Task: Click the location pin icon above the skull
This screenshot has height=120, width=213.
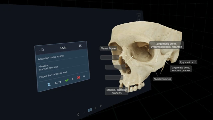Action: point(139,19)
